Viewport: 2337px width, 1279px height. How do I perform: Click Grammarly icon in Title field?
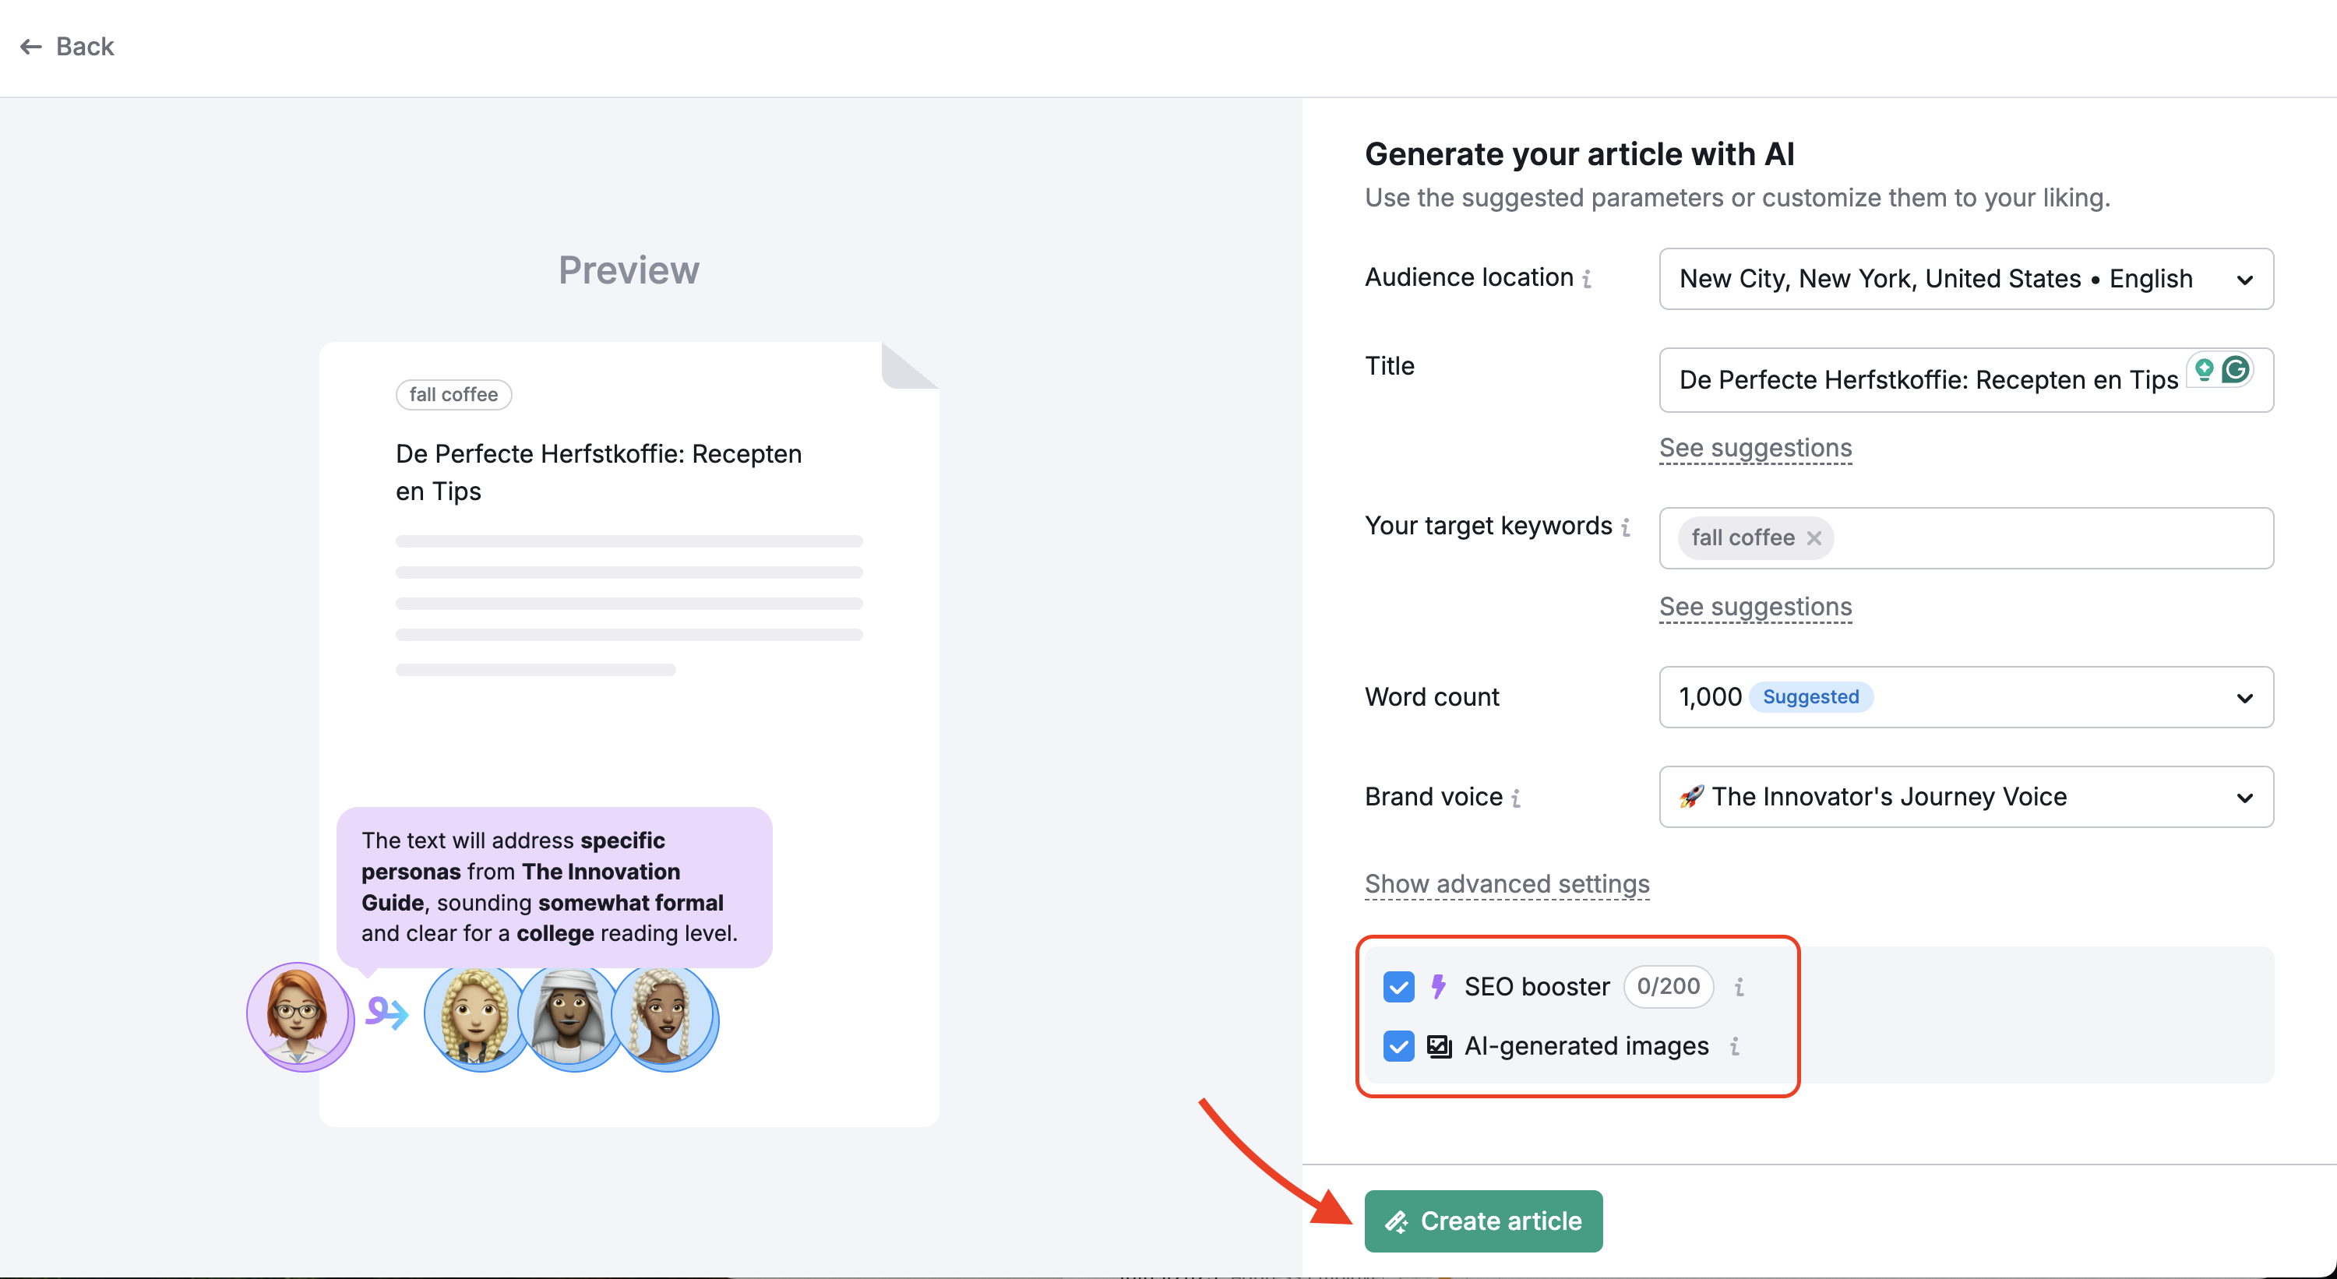click(2237, 370)
